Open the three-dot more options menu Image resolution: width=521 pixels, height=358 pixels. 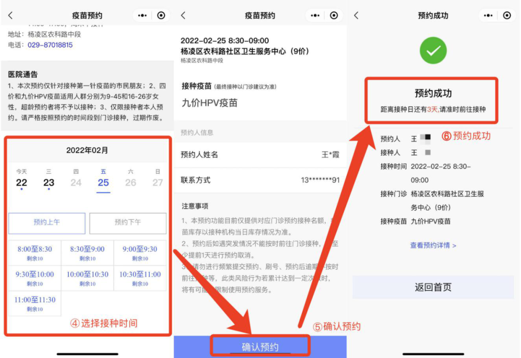[142, 15]
